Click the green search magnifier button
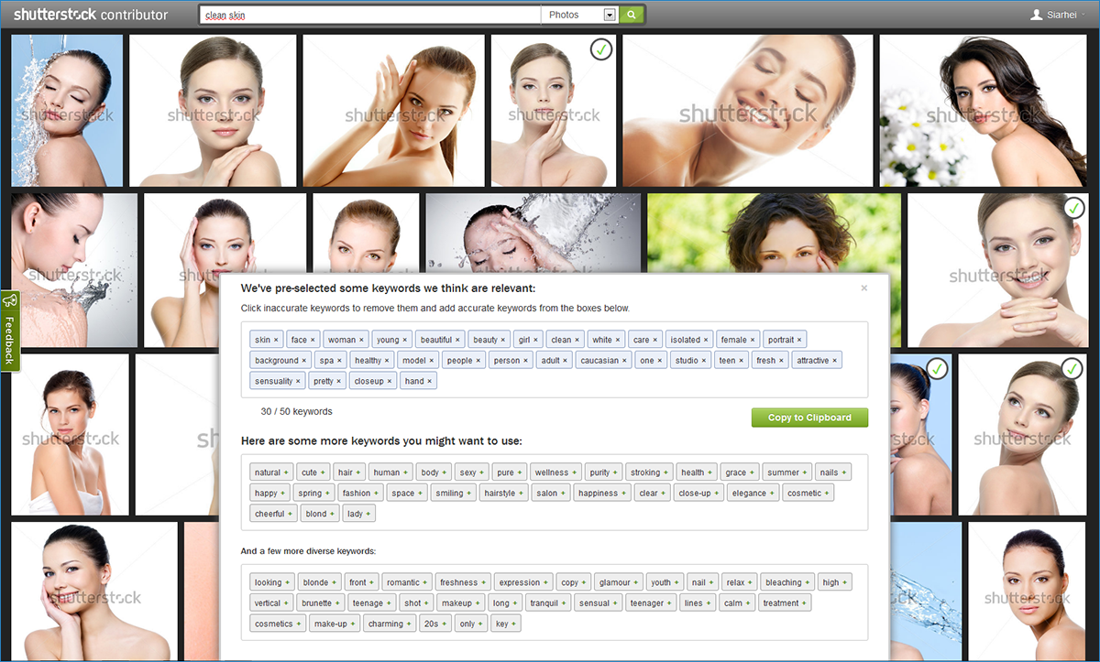The width and height of the screenshot is (1100, 662). [631, 15]
